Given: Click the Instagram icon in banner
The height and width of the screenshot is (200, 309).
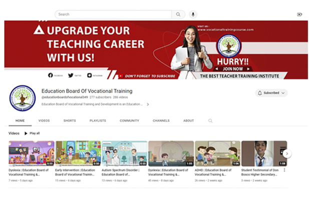Looking at the screenshot, I should pos(90,75).
